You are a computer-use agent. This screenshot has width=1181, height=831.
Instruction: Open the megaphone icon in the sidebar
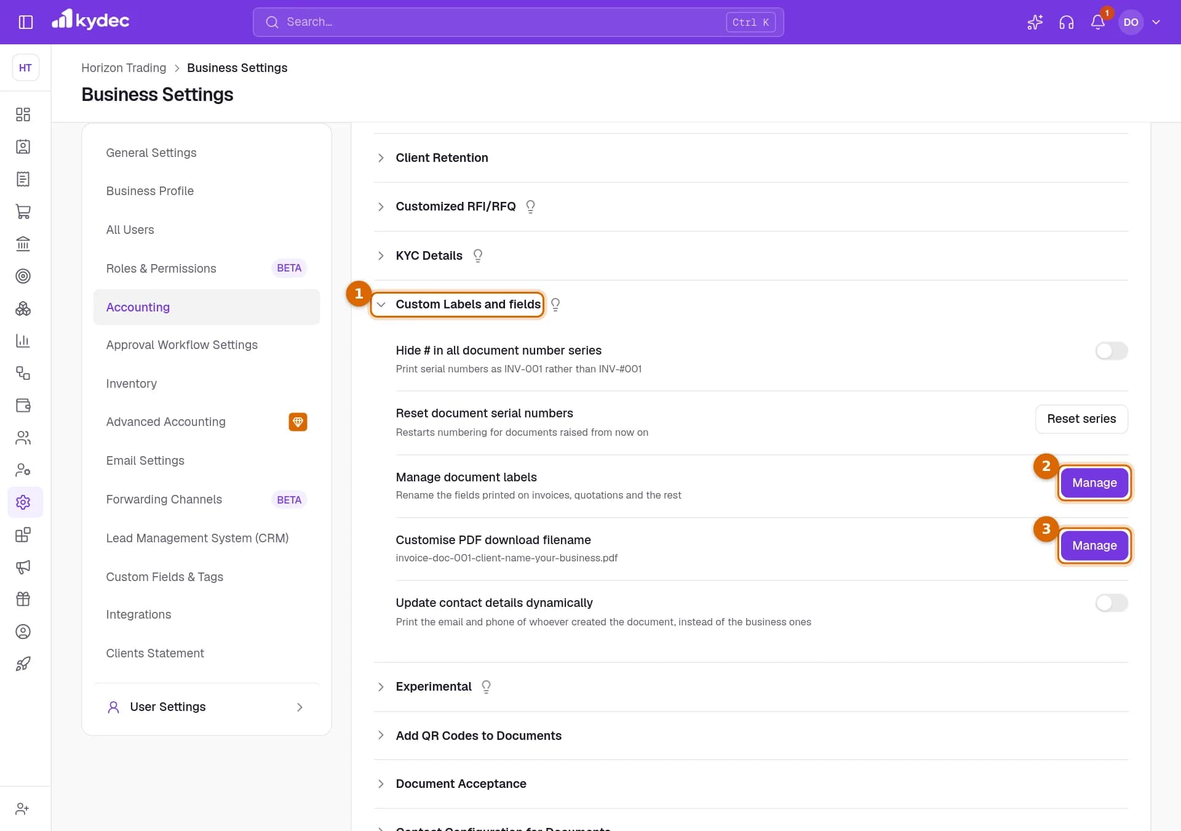point(23,567)
